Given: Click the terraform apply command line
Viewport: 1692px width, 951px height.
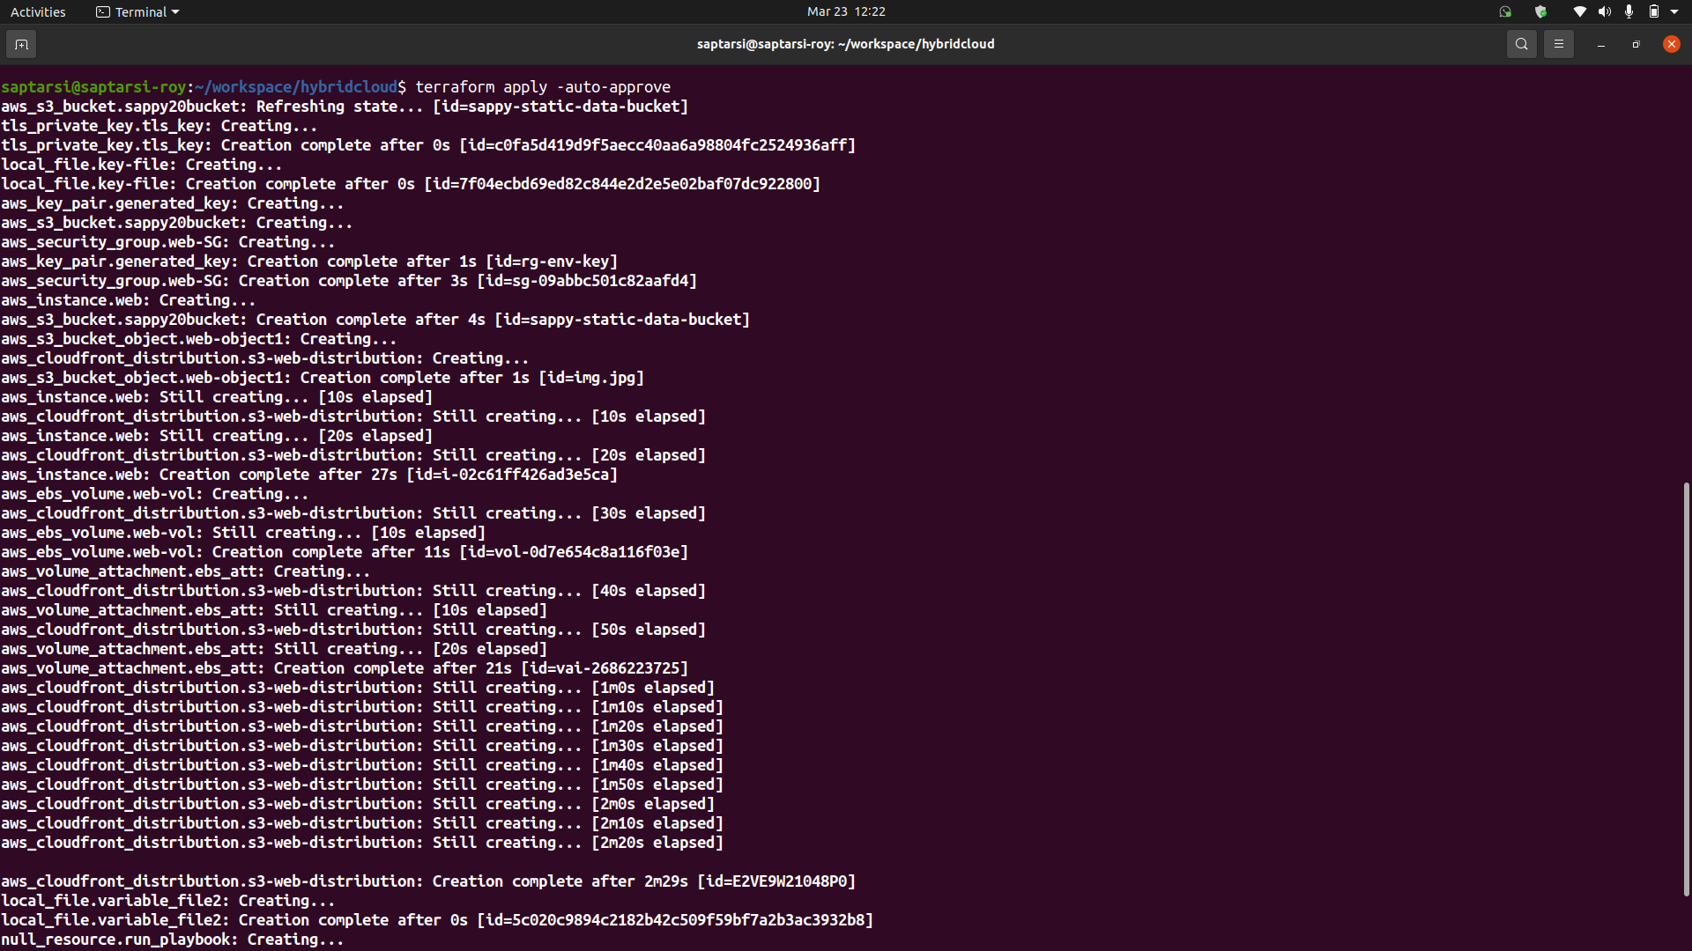Looking at the screenshot, I should 542,87.
